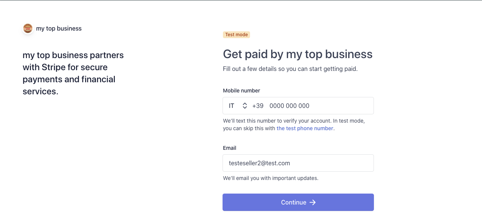Open "the test phone number" link
482x223 pixels.
tap(305, 128)
